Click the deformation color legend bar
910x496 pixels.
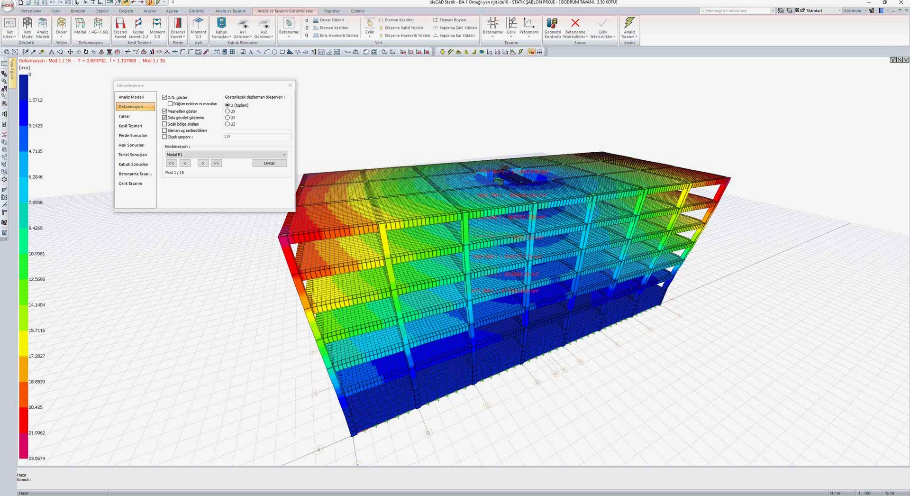pos(23,266)
